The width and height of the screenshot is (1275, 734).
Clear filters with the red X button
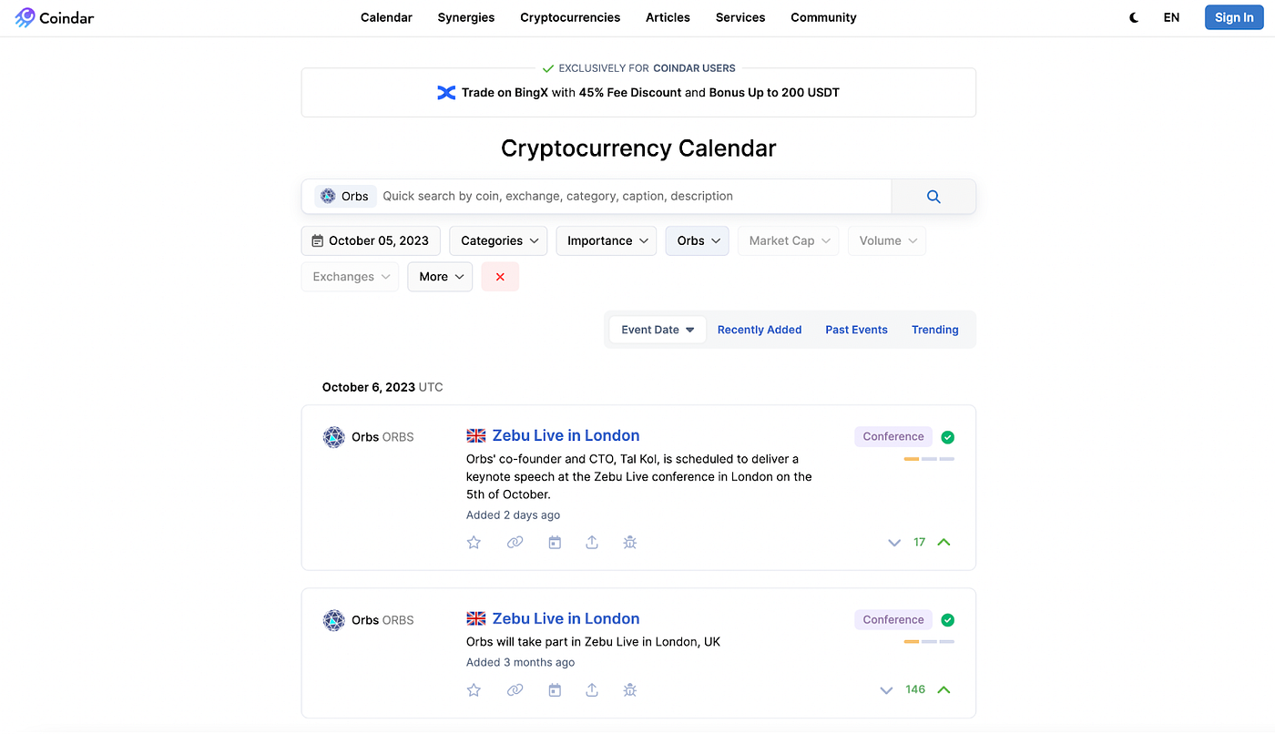click(x=500, y=276)
